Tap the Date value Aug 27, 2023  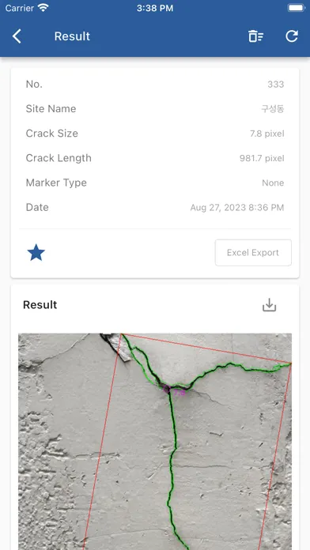click(237, 207)
